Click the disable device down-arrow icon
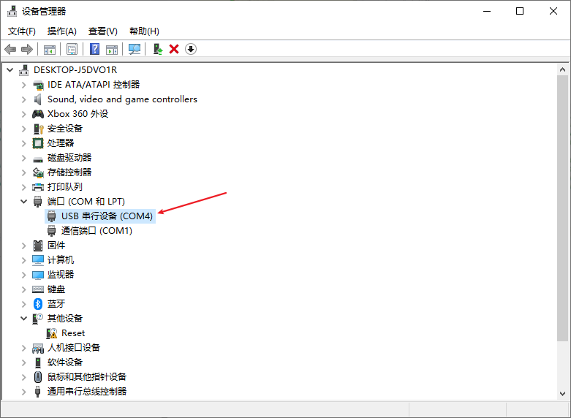This screenshot has width=571, height=418. 191,49
